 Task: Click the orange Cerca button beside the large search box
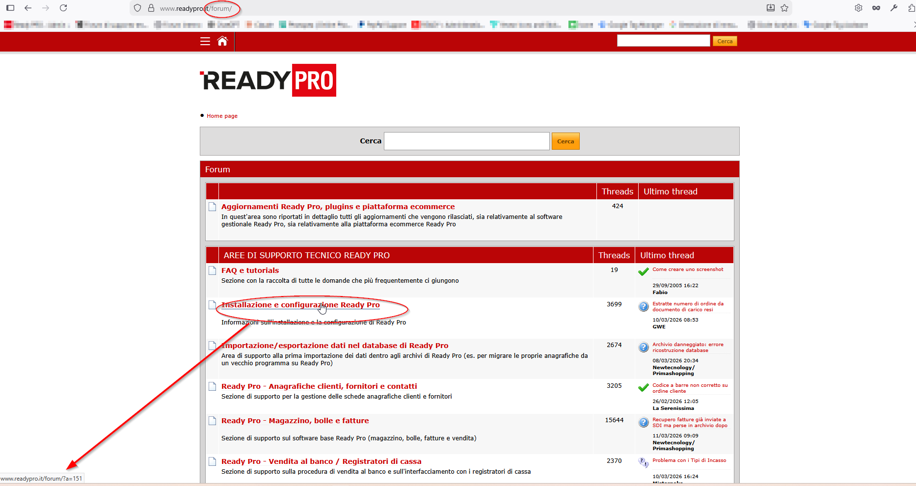[x=566, y=141]
